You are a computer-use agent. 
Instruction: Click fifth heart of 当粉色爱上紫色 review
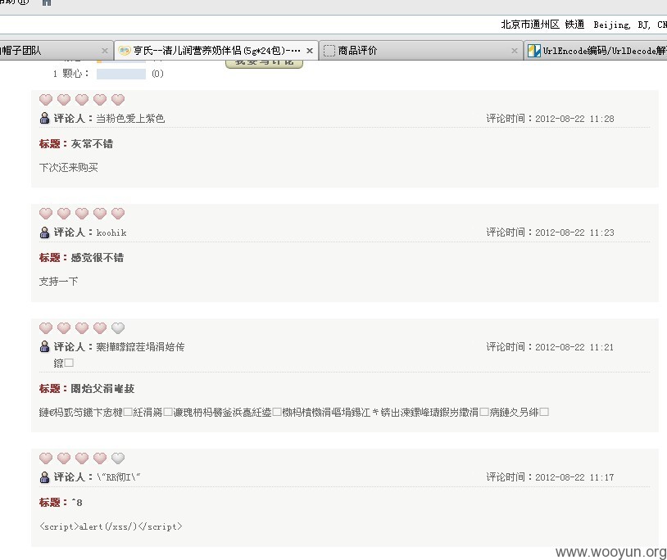[x=118, y=100]
